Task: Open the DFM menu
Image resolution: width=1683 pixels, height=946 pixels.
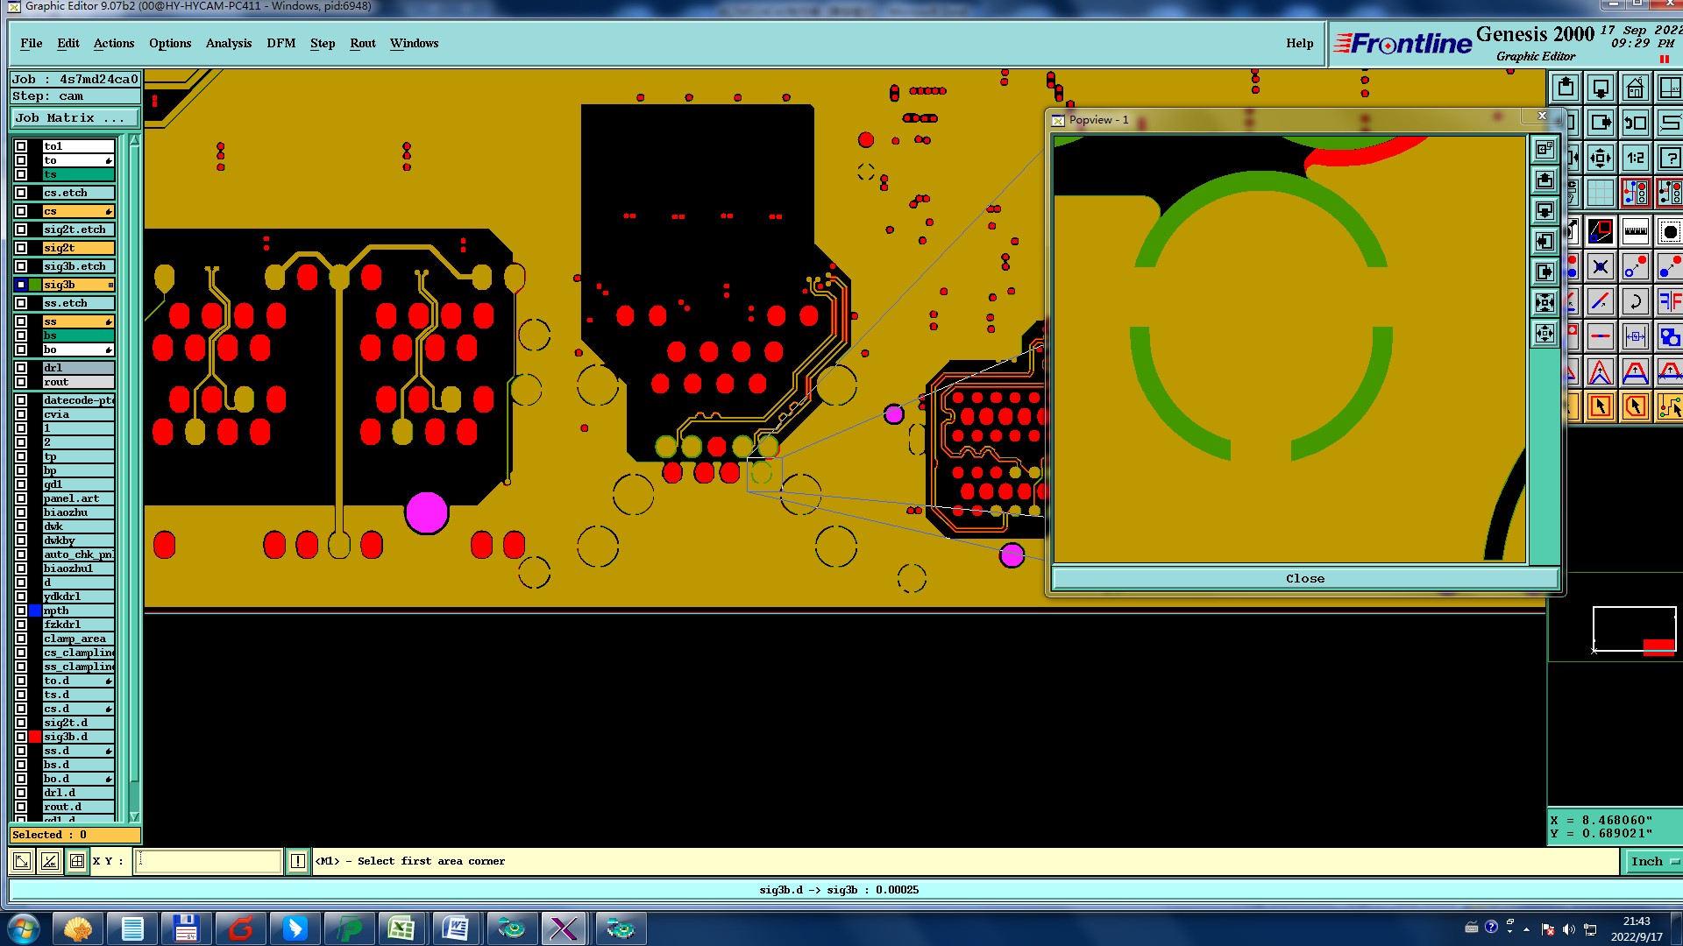Action: coord(280,43)
